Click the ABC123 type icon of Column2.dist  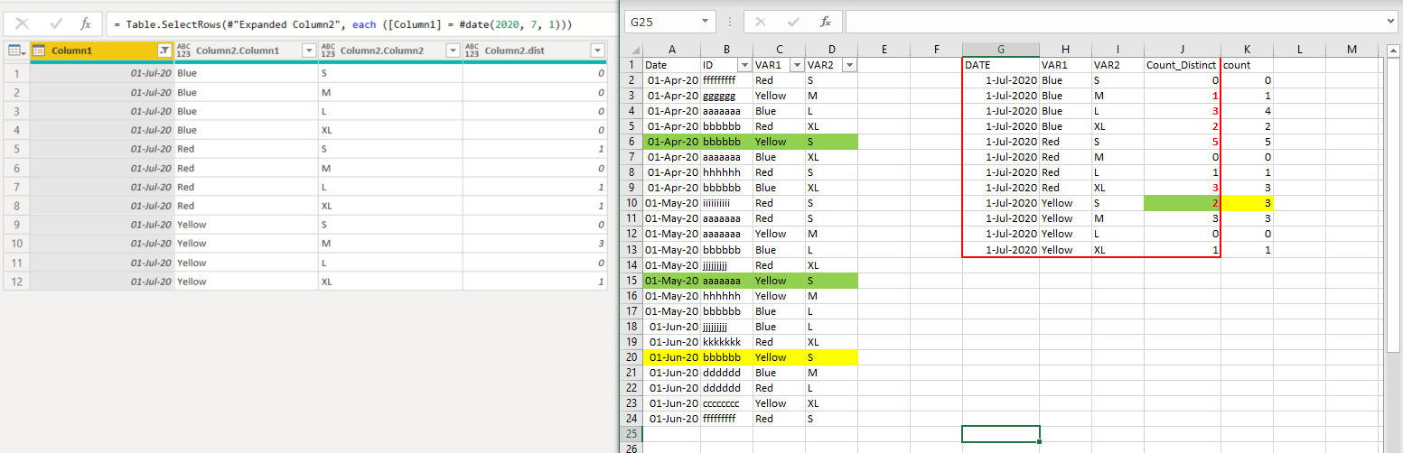[x=472, y=51]
